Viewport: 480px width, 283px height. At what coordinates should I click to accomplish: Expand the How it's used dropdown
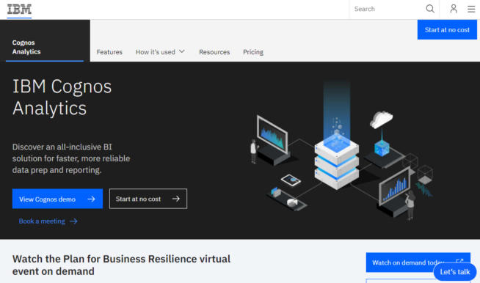click(x=160, y=52)
